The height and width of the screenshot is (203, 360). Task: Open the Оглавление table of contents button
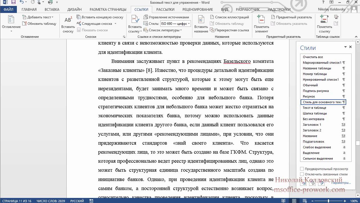[x=11, y=24]
